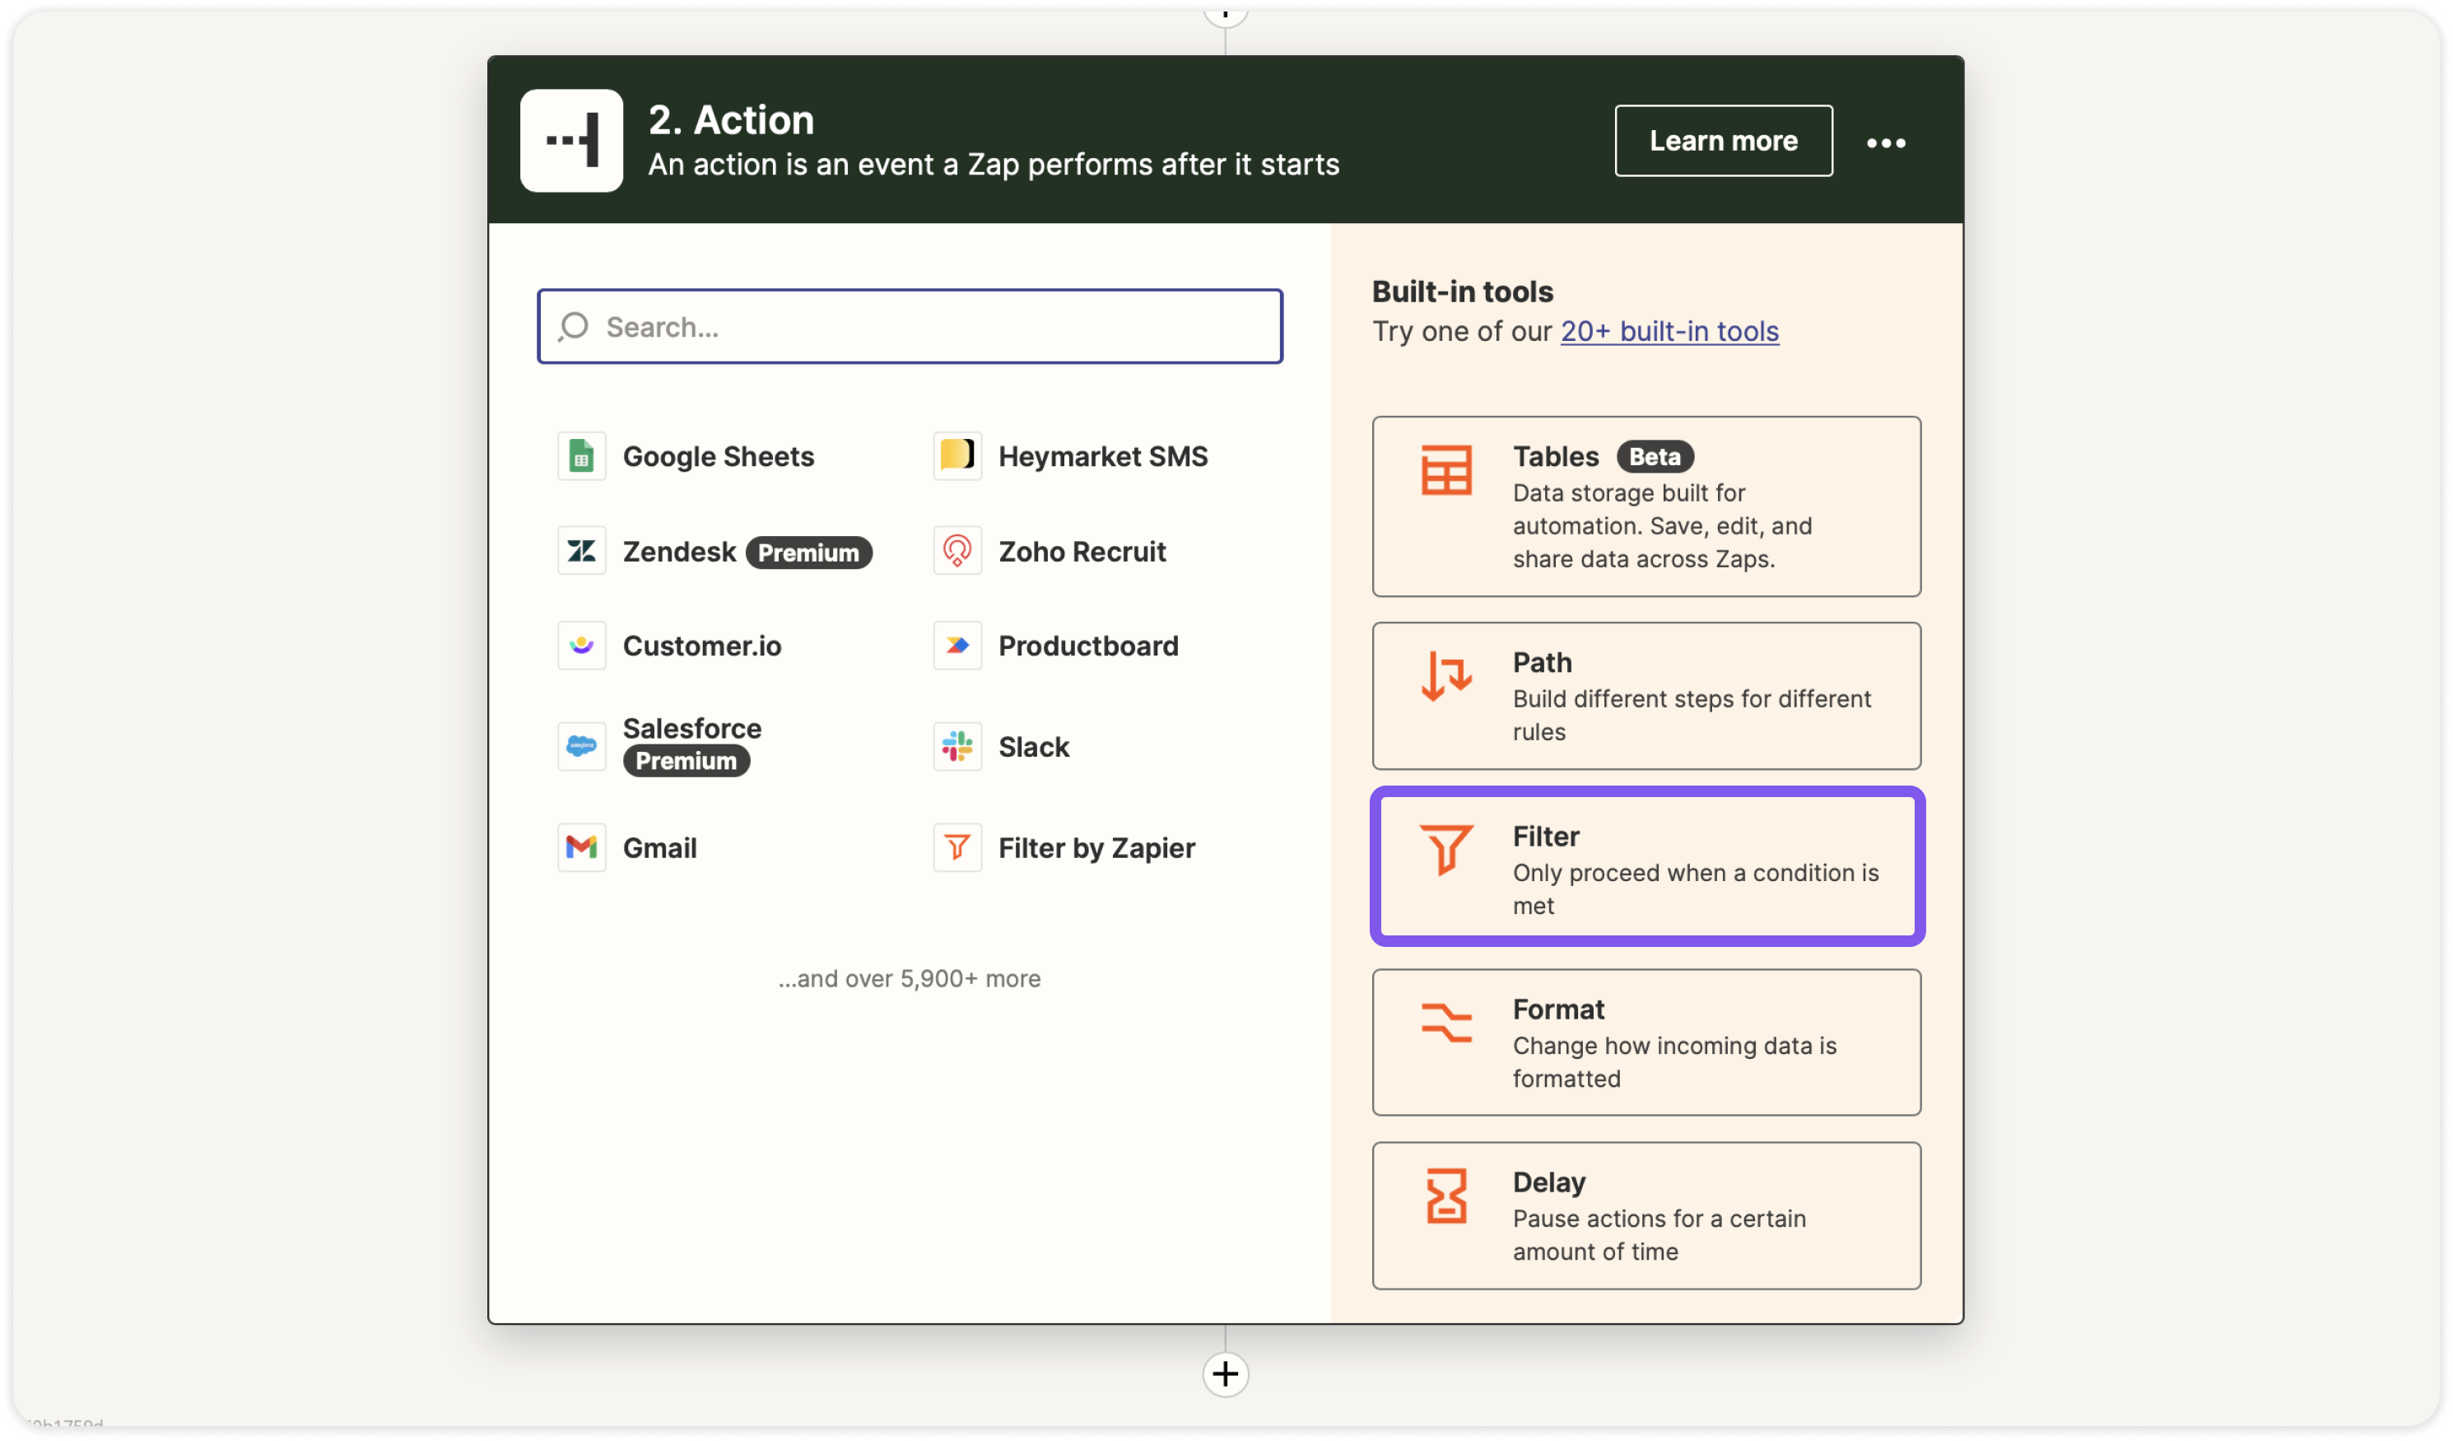This screenshot has width=2453, height=1441.
Task: Select the Customer.io icon
Action: [581, 646]
